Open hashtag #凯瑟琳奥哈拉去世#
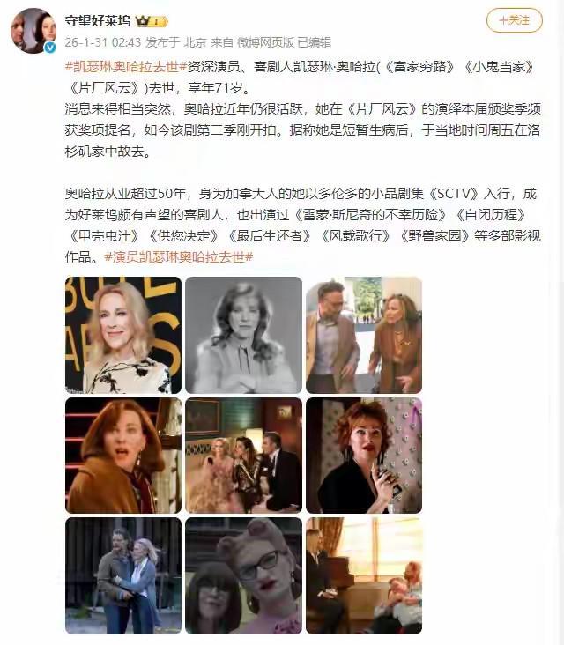564x645 pixels. pyautogui.click(x=126, y=67)
